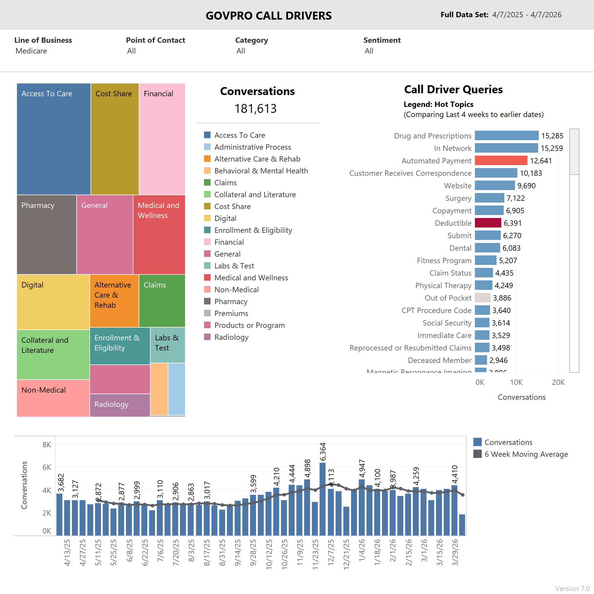Click the Radiology legend color square
The image size is (594, 594).
pyautogui.click(x=207, y=337)
